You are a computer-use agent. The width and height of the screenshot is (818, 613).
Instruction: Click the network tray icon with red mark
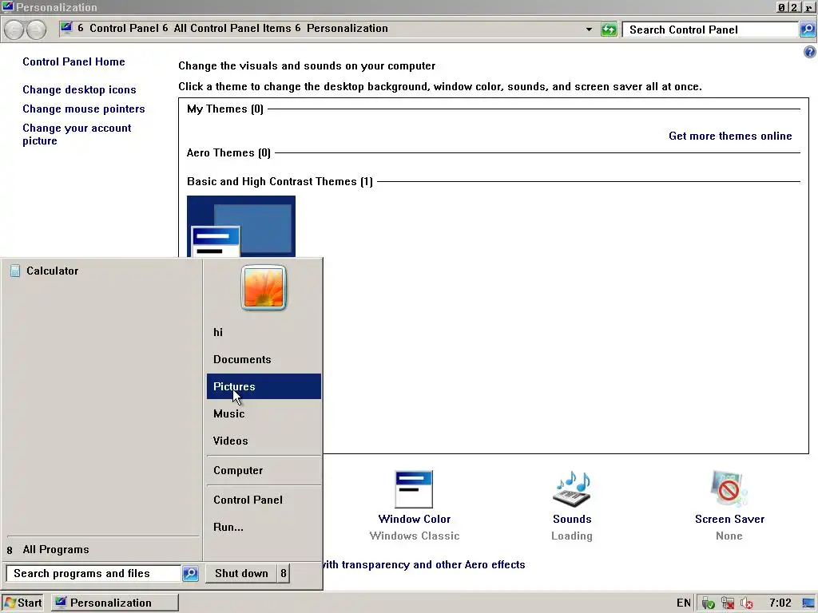coord(727,603)
